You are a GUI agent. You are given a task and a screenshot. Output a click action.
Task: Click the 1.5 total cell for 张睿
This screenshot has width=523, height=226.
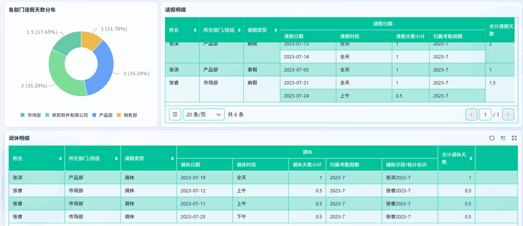[x=500, y=89]
